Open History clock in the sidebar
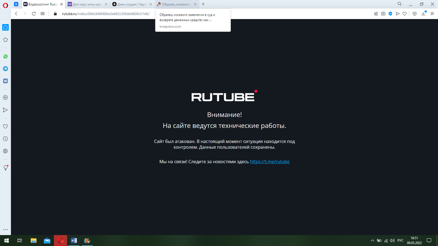Screen dimensions: 438x246 point(5,139)
